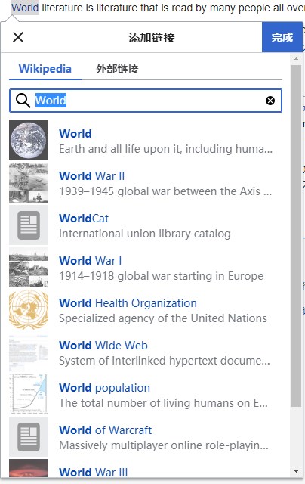305x484 pixels.
Task: Switch to the Wikipedia tab
Action: click(45, 69)
